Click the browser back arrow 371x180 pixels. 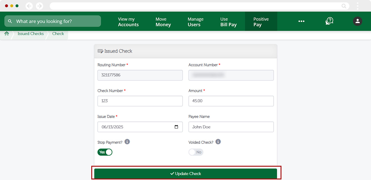pos(29,6)
